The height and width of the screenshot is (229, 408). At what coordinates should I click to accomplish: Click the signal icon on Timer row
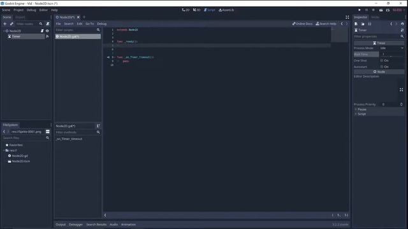(47, 36)
